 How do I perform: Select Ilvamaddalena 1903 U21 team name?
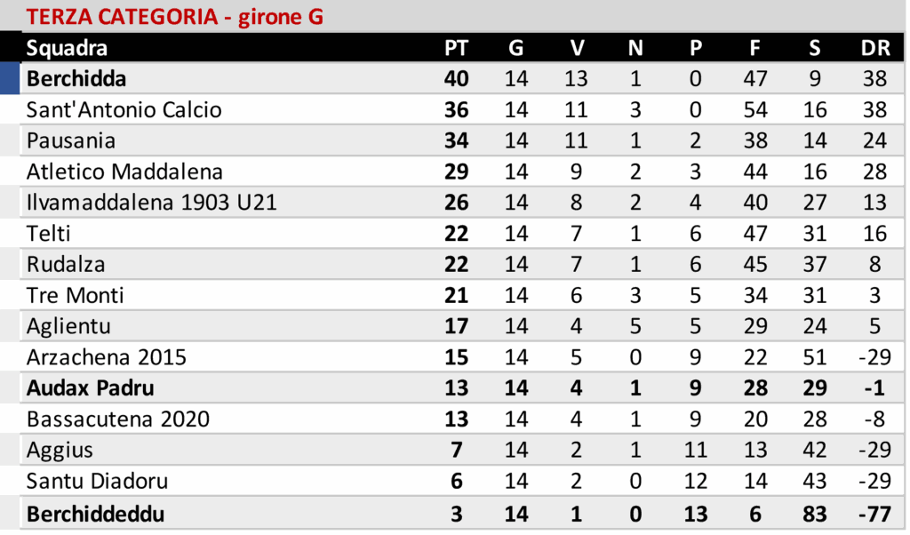(x=152, y=203)
